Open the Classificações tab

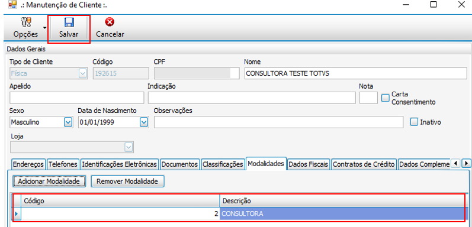click(223, 164)
